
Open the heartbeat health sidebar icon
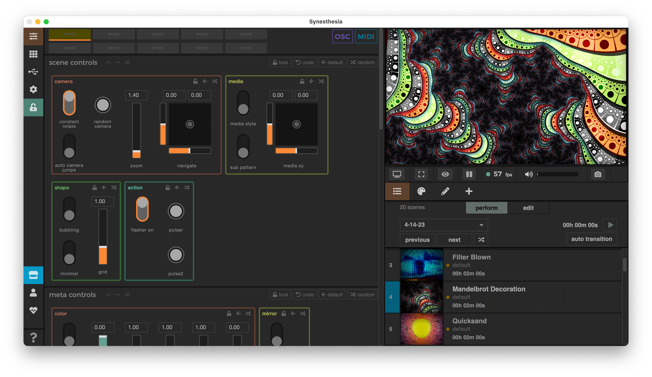[x=33, y=310]
